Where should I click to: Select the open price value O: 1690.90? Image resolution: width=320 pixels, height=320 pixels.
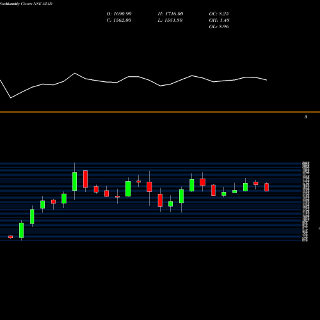tap(119, 14)
